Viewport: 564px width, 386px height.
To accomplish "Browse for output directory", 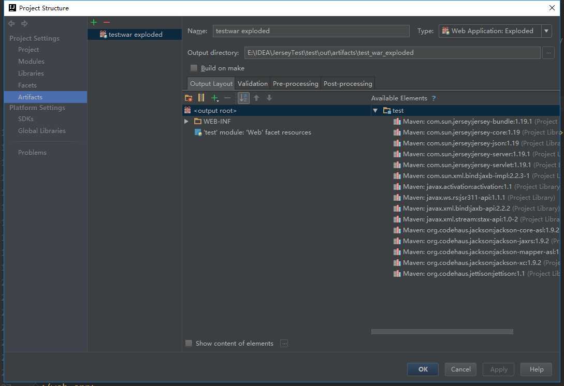I will click(548, 53).
